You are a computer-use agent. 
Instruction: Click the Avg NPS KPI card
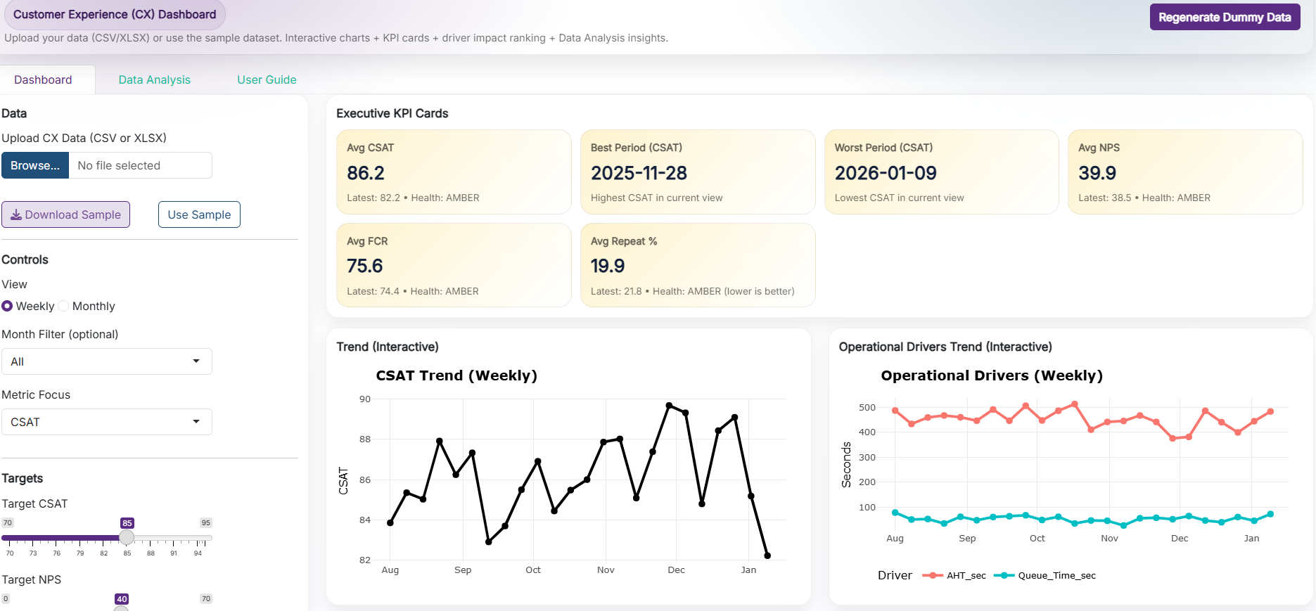(1185, 172)
